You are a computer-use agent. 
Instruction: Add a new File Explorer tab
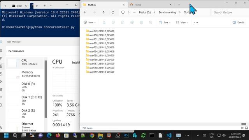(x=179, y=5)
